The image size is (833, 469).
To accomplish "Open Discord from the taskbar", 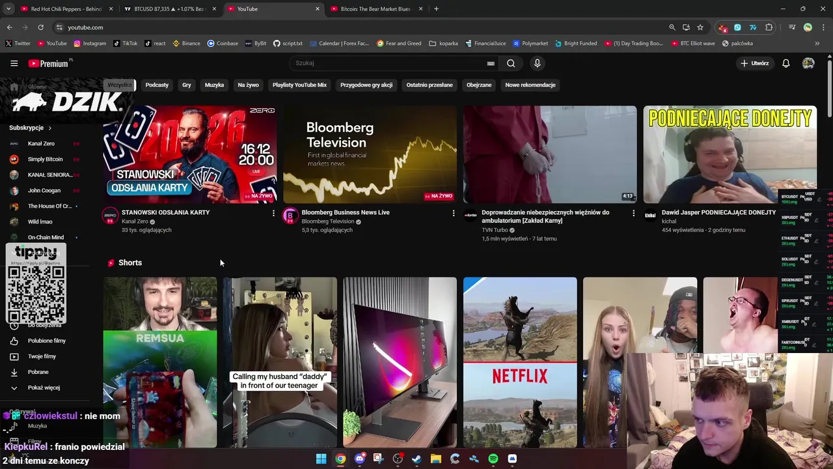I will pos(359,459).
